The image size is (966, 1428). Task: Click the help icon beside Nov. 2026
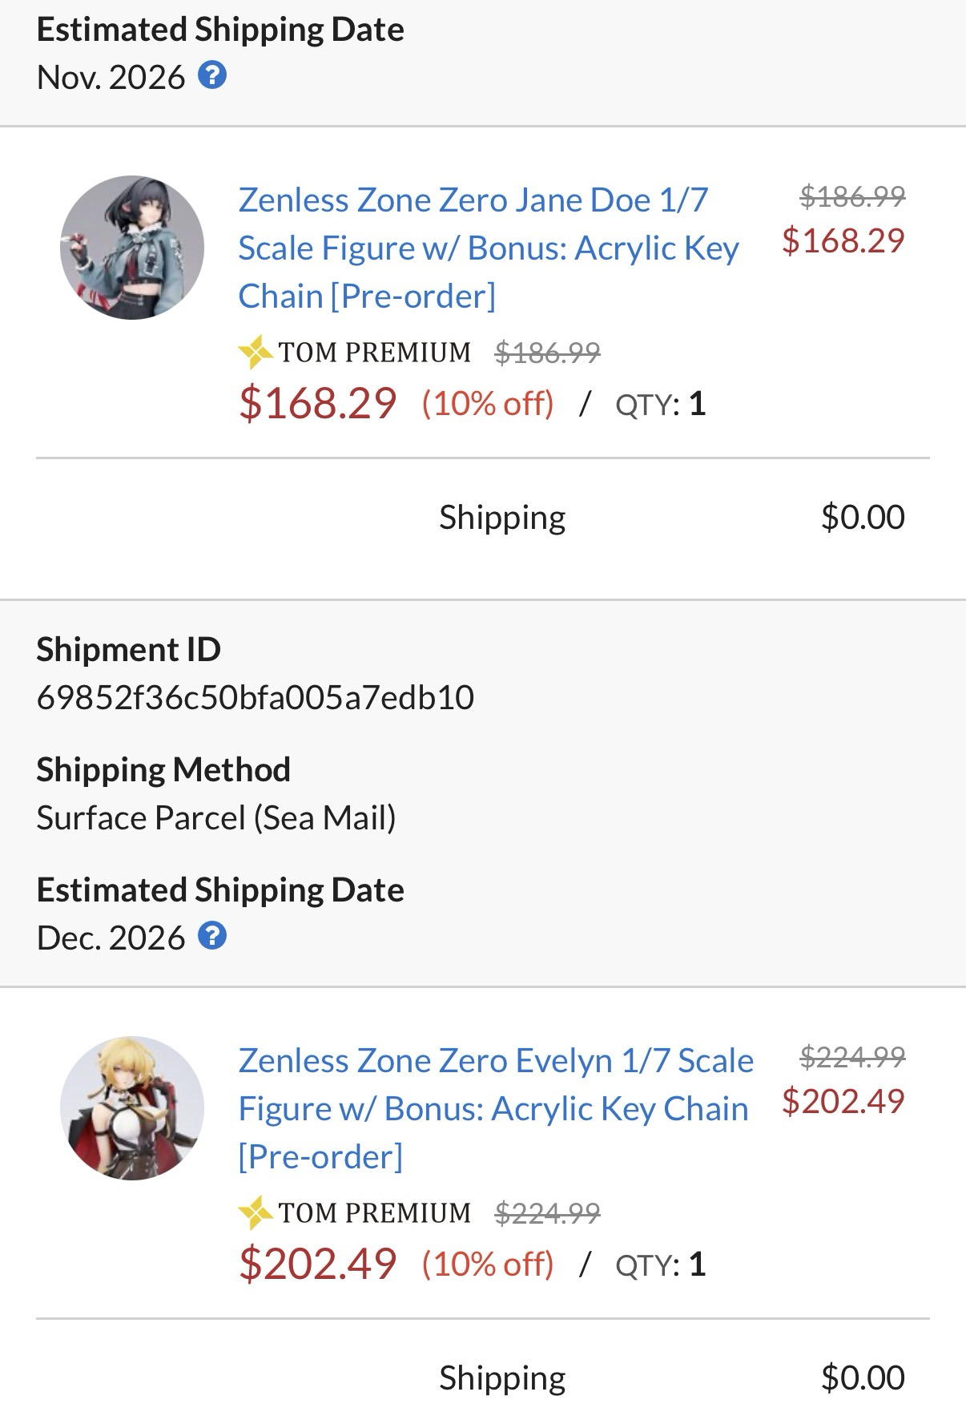click(212, 76)
